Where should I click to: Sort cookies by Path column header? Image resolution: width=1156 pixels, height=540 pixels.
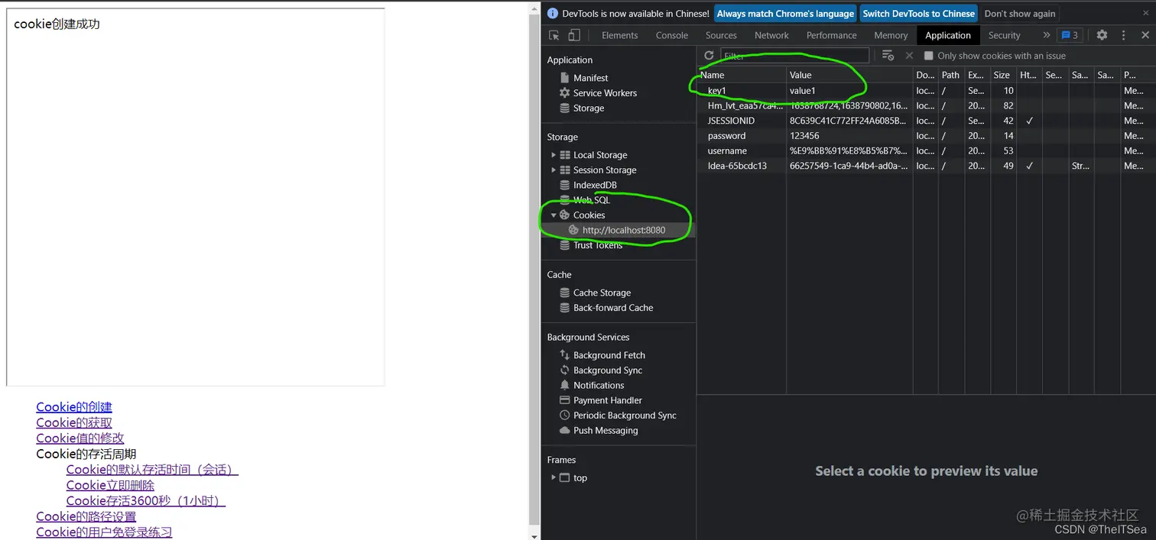coord(951,75)
